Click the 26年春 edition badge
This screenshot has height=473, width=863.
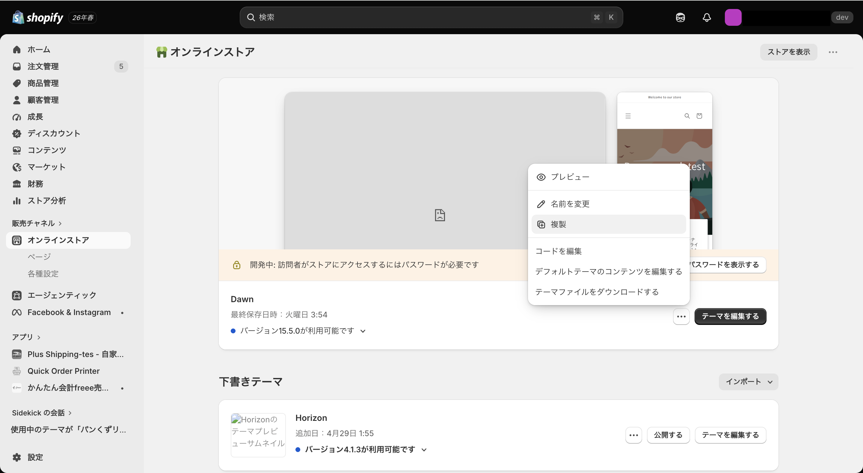[x=83, y=17]
